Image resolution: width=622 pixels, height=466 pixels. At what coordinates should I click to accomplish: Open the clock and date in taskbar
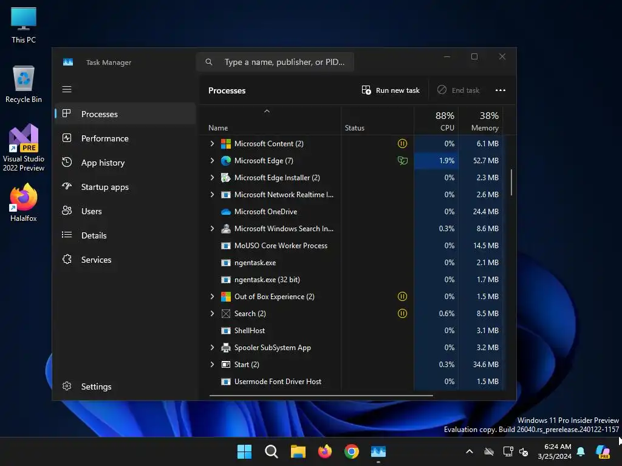[555, 451]
